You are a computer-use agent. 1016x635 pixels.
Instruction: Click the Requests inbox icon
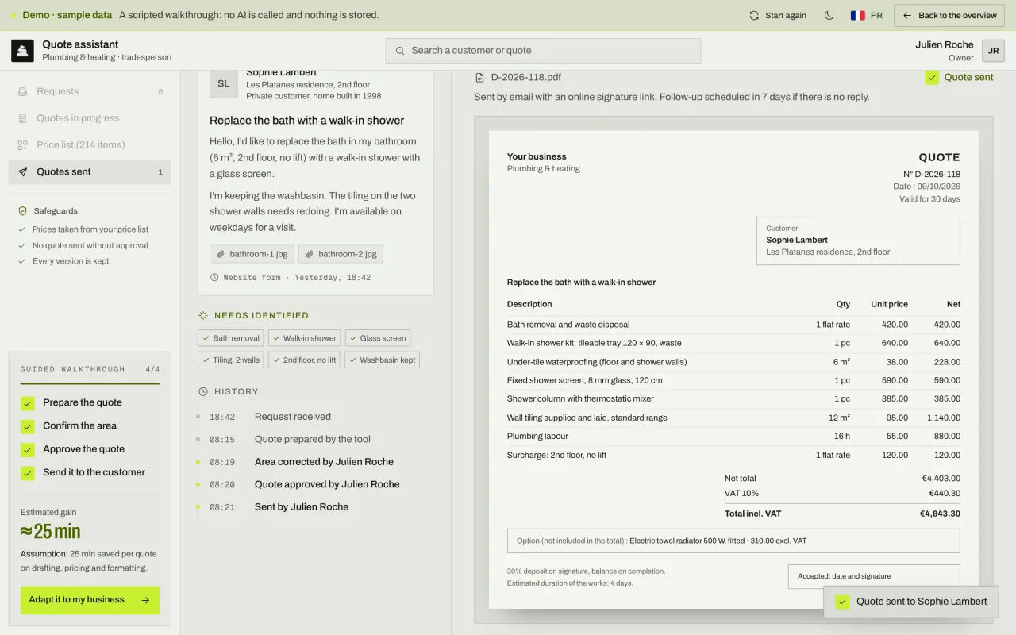(x=22, y=91)
